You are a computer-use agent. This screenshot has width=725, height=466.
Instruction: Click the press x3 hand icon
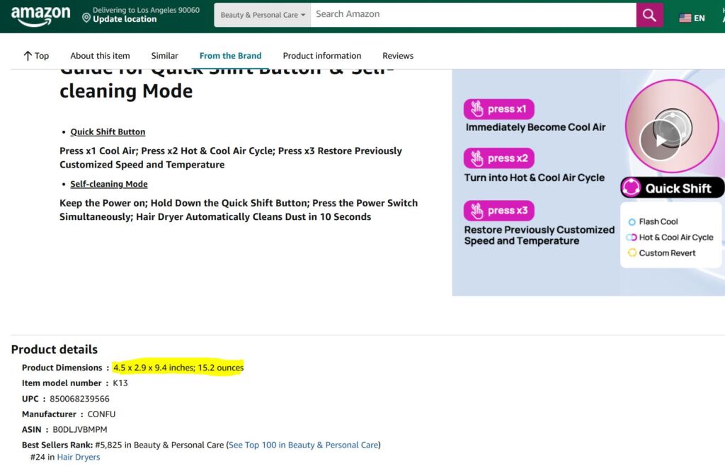(477, 211)
